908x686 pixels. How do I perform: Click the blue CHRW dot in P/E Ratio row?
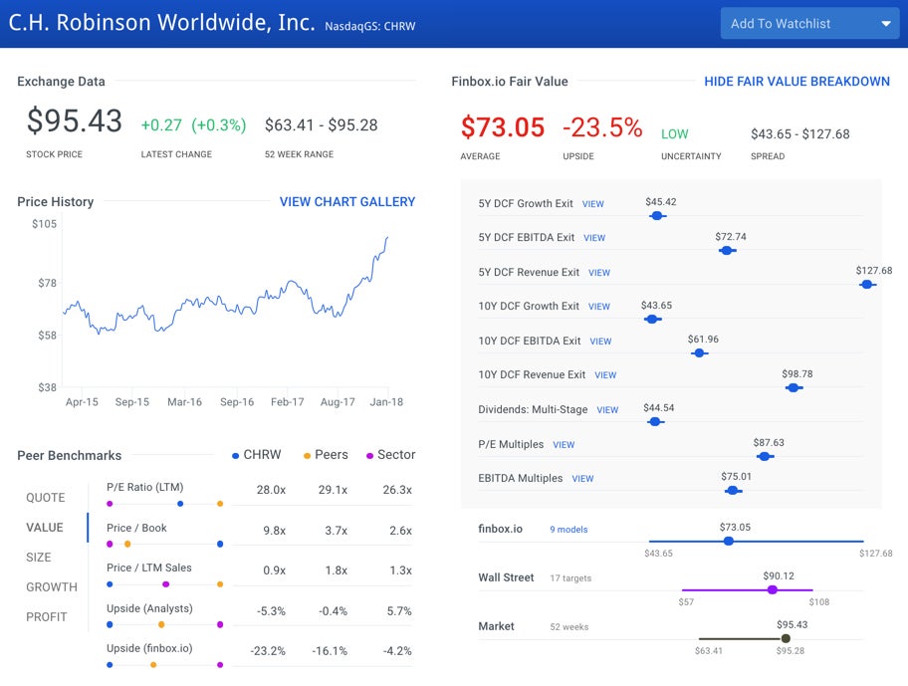(180, 504)
